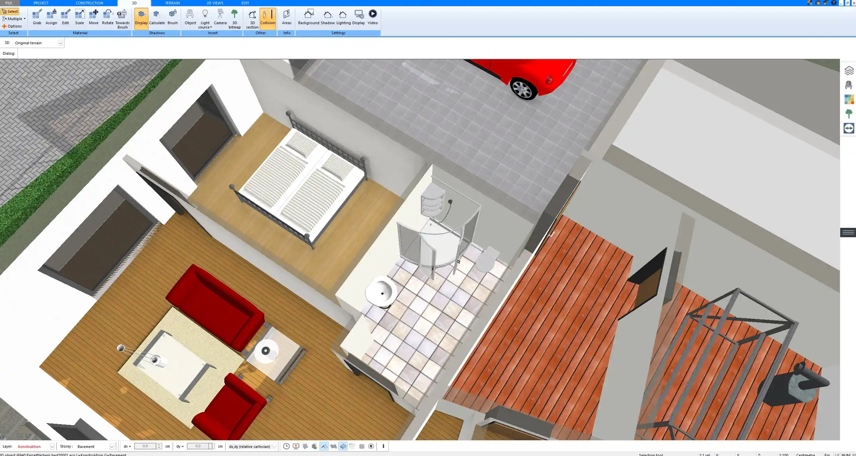
Task: Toggle Collision mode
Action: point(268,18)
